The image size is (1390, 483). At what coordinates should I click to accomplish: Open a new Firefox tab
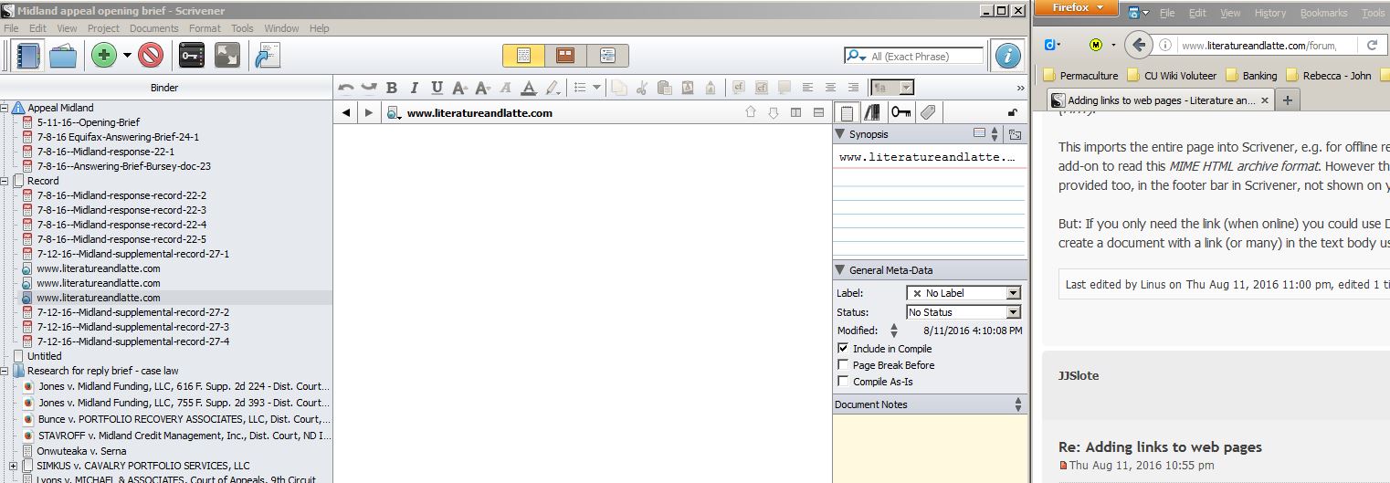[1287, 100]
